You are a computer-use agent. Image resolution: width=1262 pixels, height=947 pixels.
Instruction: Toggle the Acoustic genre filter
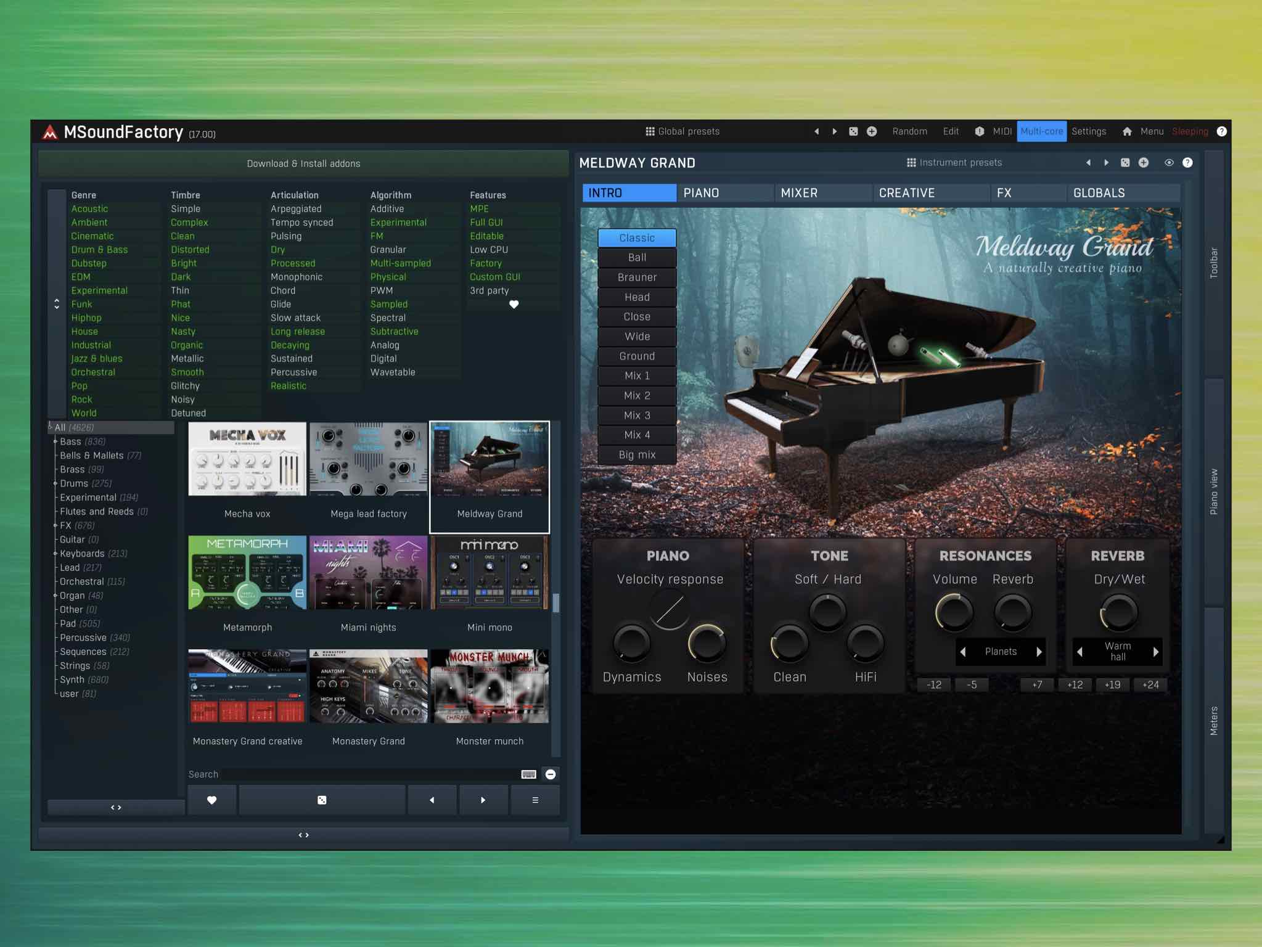[x=89, y=209]
